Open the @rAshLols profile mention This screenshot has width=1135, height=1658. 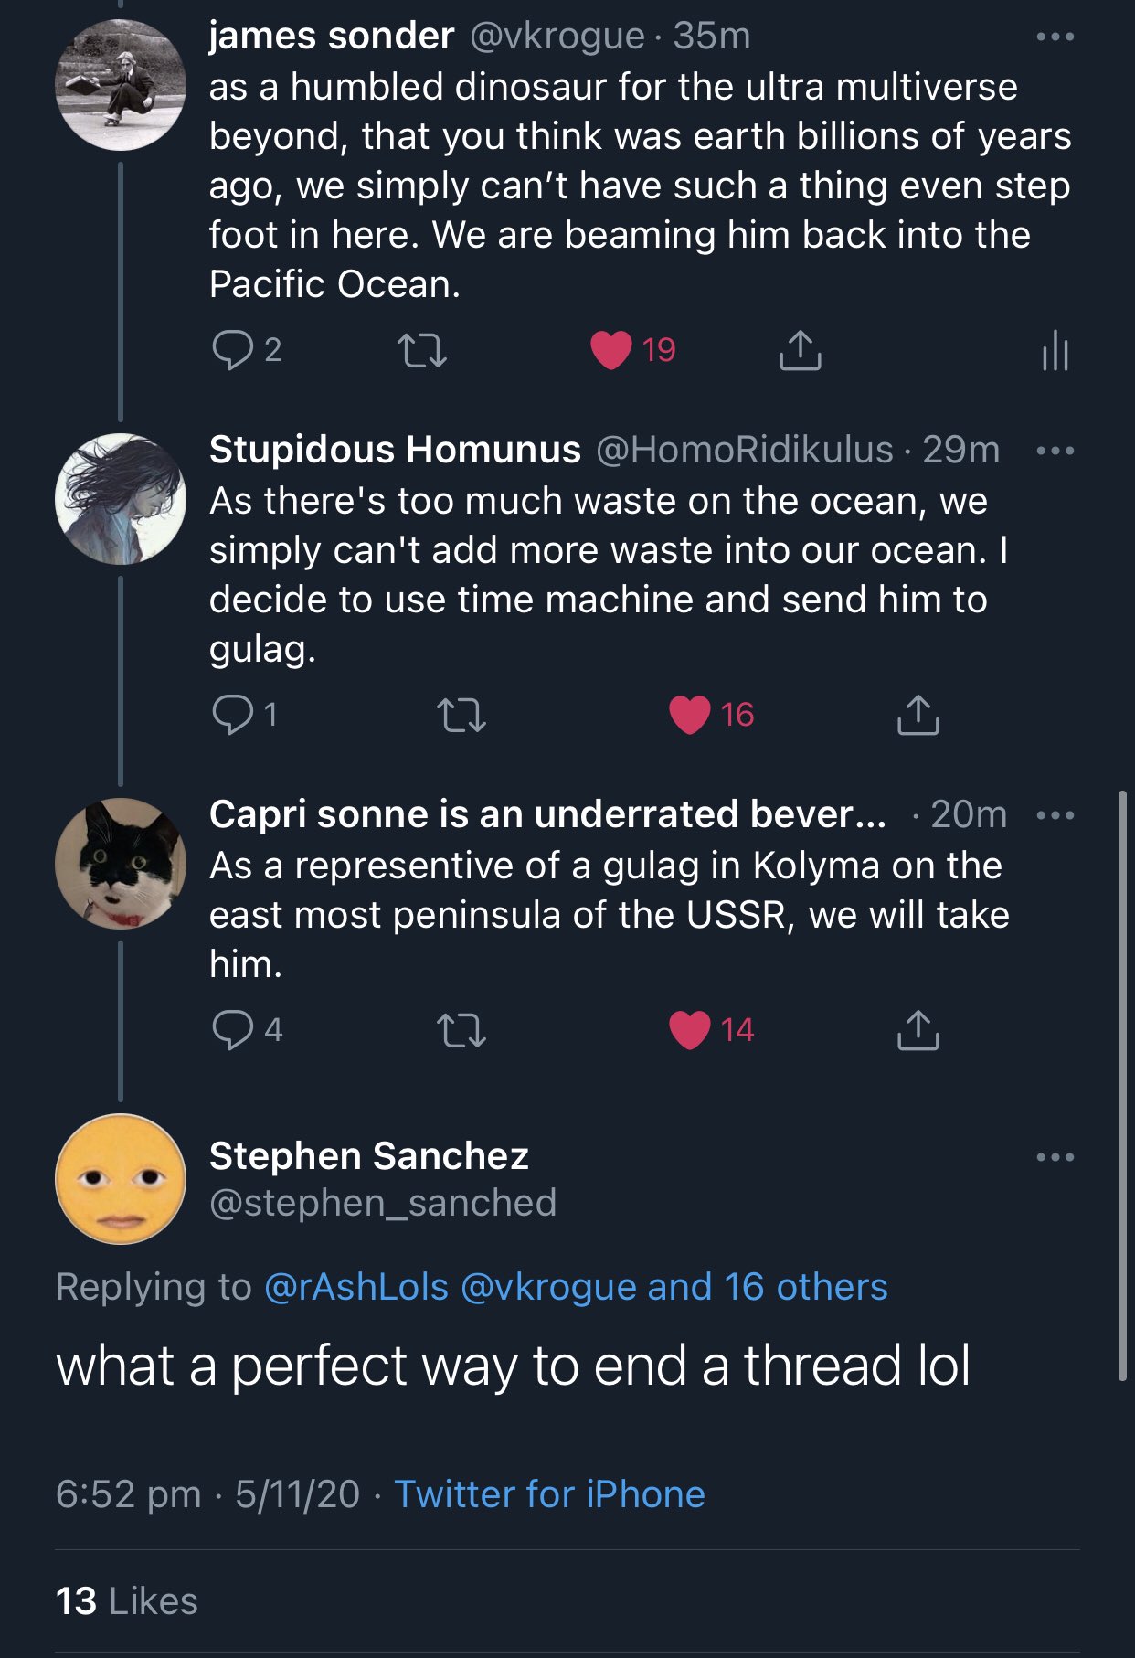click(x=356, y=1287)
